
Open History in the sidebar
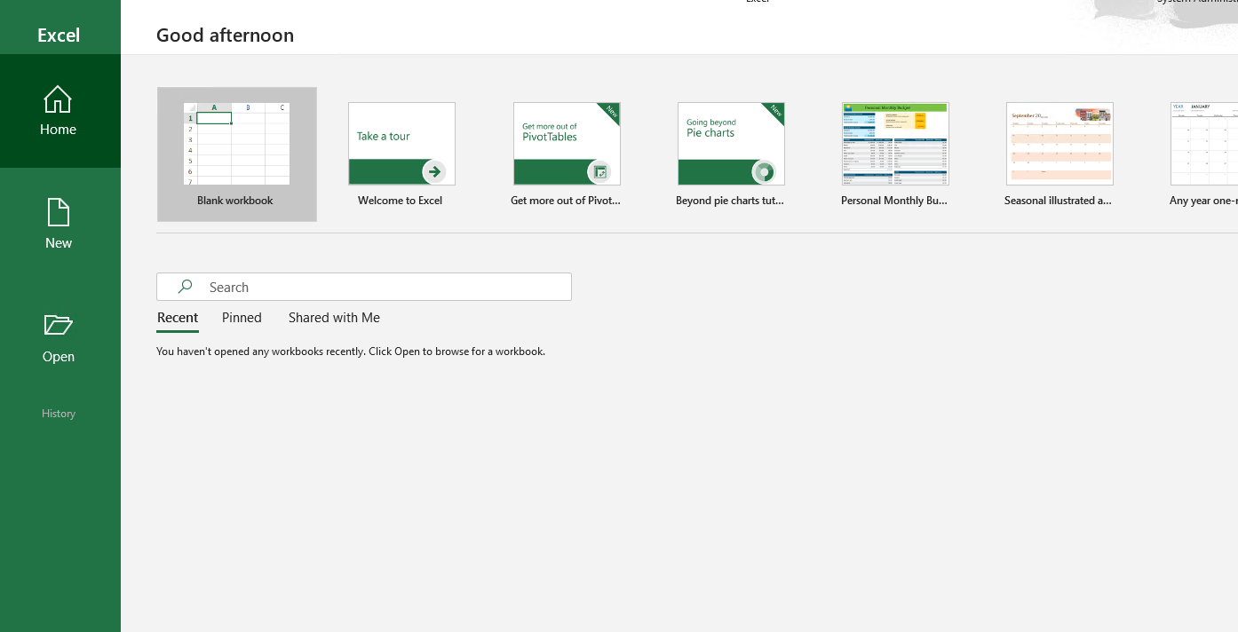pyautogui.click(x=59, y=414)
